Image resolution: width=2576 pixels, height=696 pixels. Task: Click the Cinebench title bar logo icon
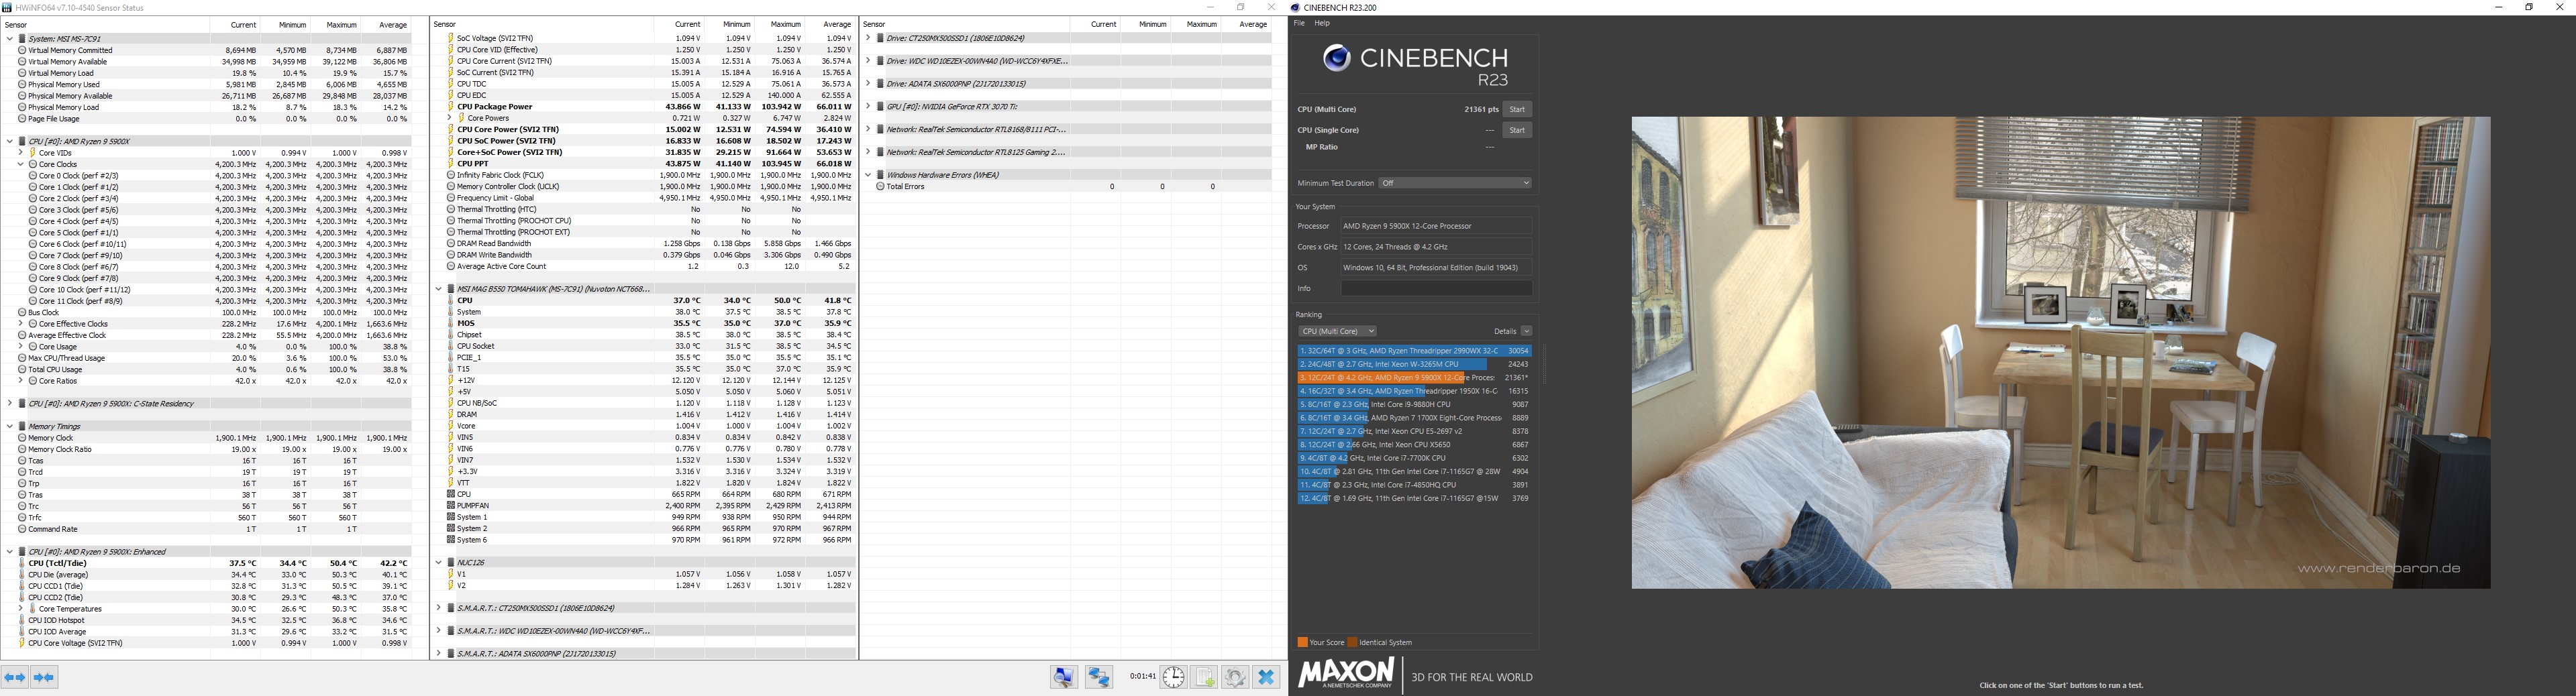pos(1296,7)
